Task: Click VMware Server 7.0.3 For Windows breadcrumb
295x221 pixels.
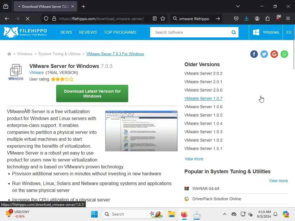Action: point(115,54)
